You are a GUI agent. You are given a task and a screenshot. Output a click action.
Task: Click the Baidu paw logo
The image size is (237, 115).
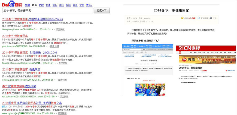point(11,4)
